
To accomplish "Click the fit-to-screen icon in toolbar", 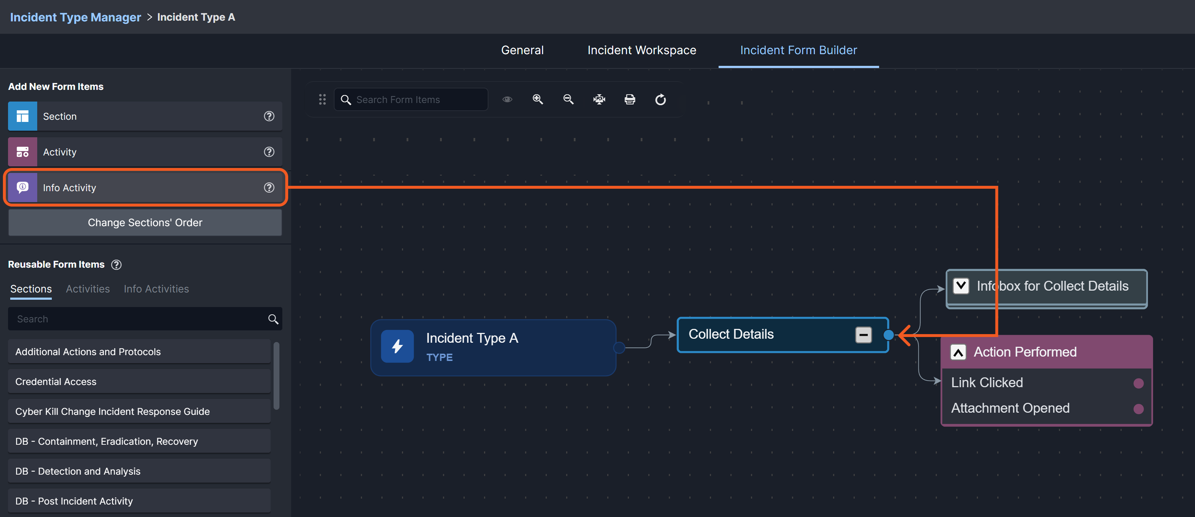I will pos(599,99).
